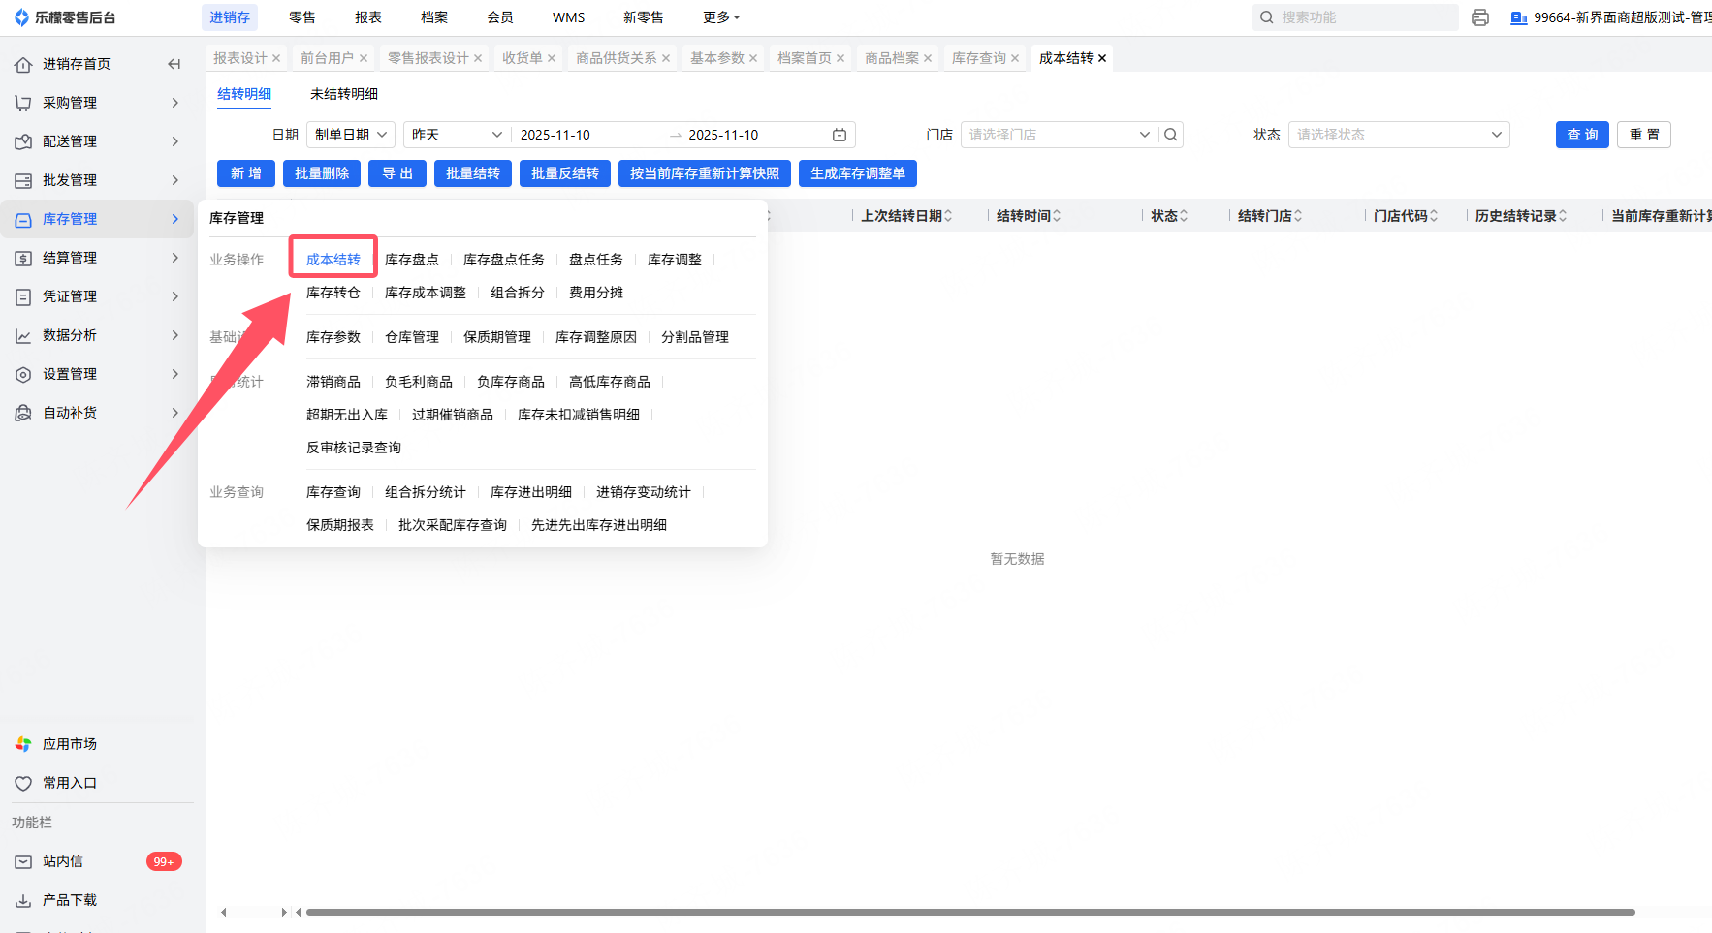
Task: Open 保质期报表 in the flyout menu
Action: 340,525
